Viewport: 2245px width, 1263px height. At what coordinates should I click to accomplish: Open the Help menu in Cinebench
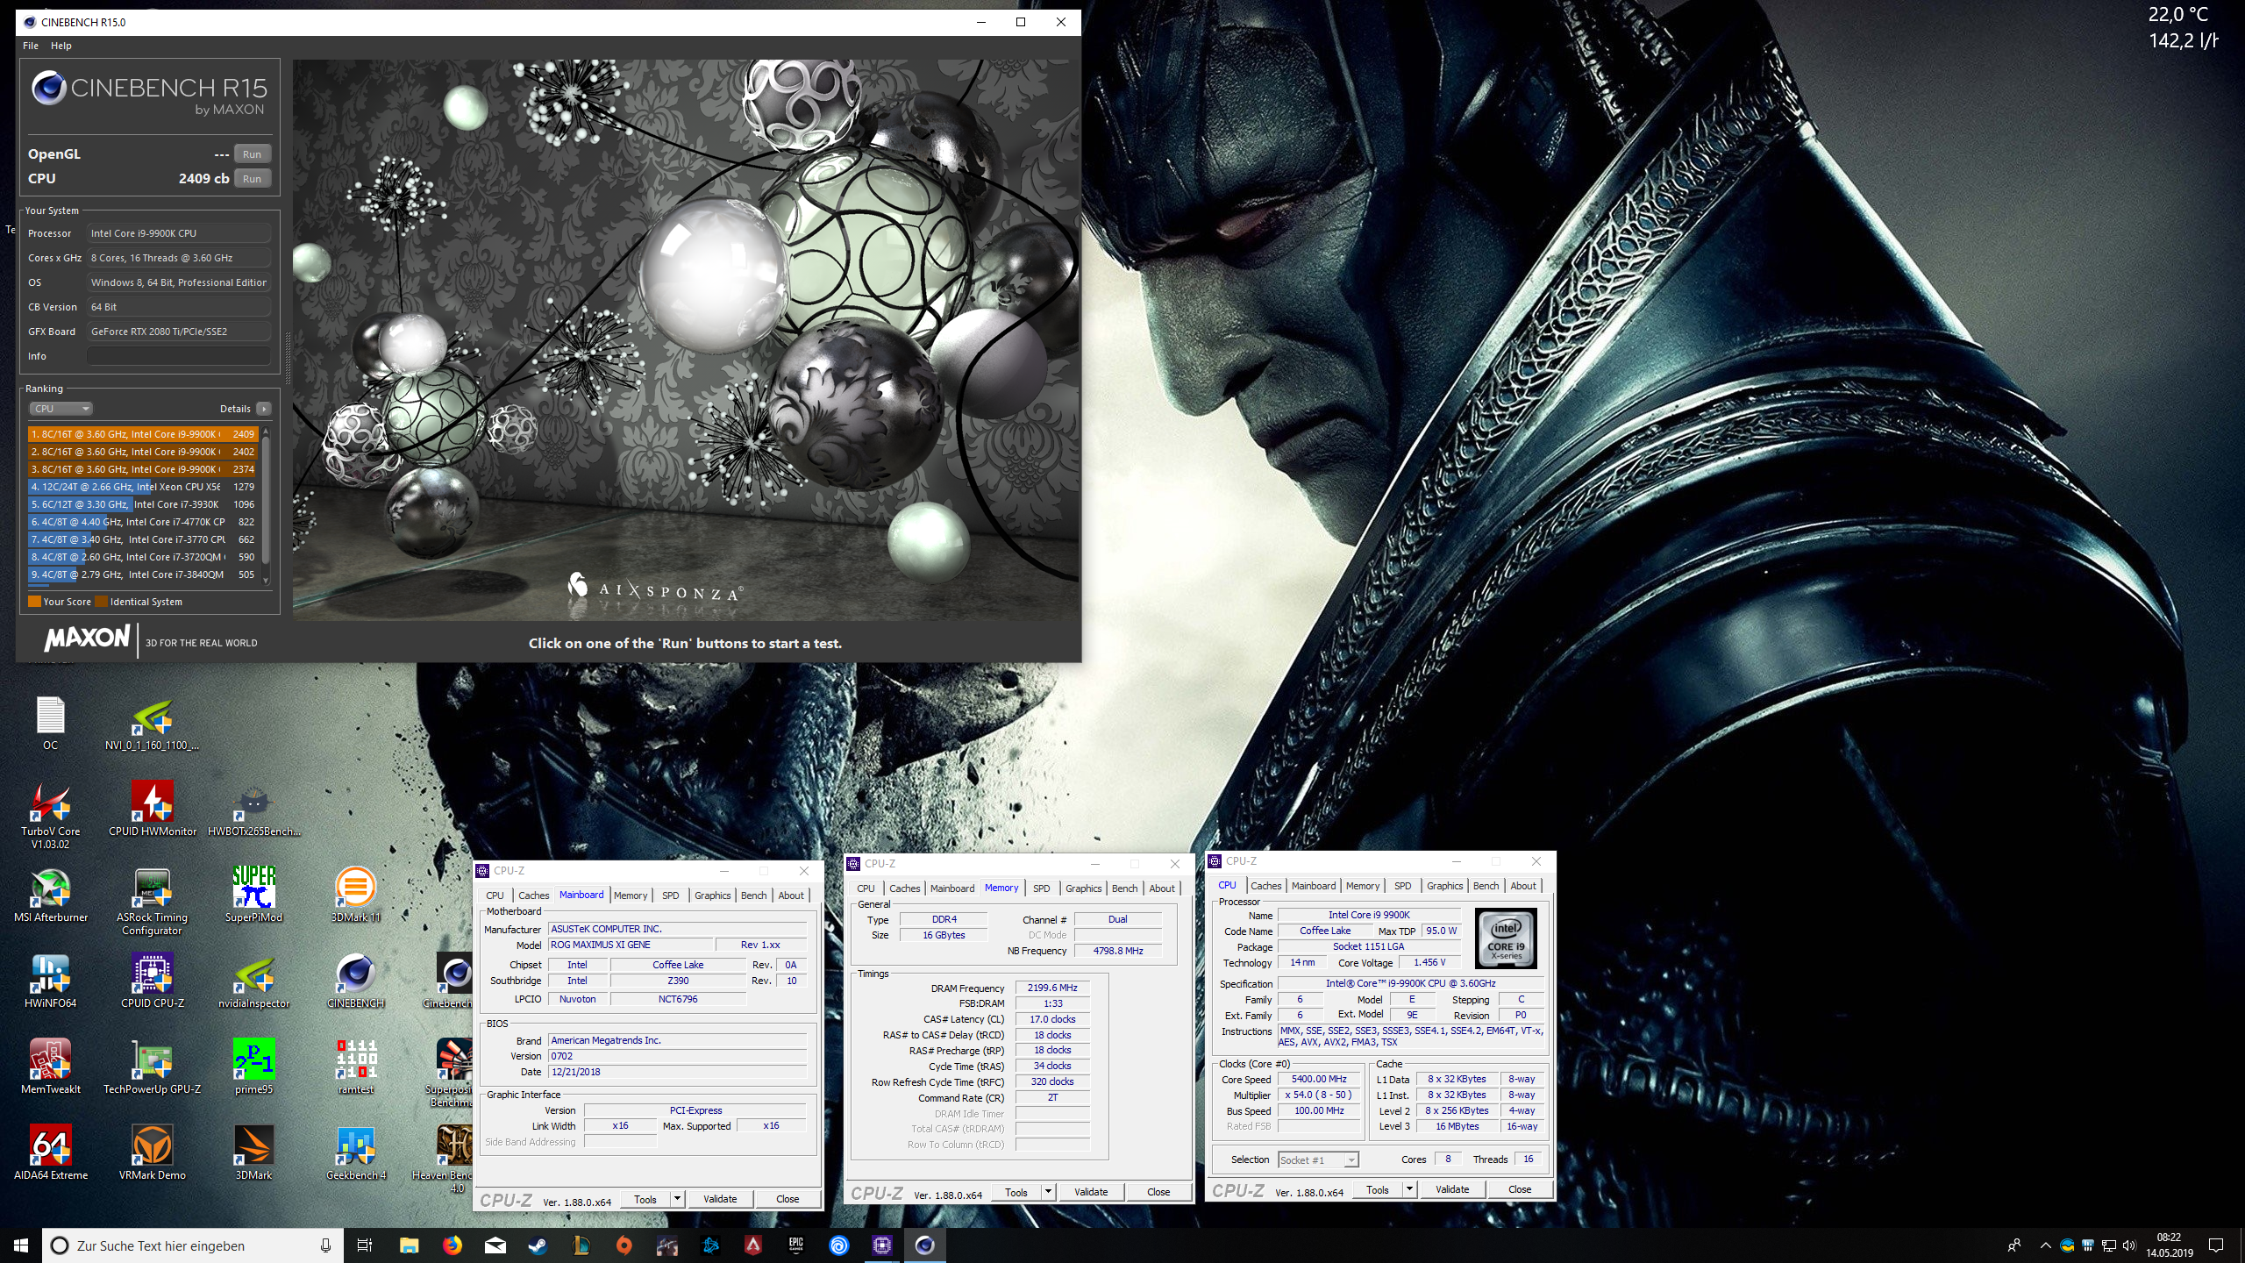tap(61, 46)
